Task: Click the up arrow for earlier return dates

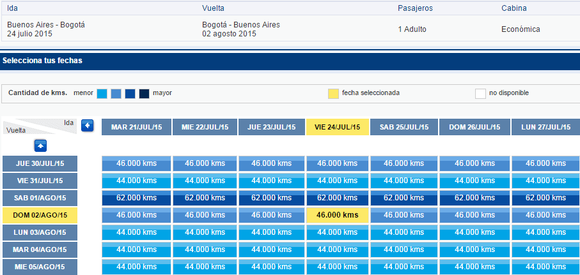Action: point(40,146)
